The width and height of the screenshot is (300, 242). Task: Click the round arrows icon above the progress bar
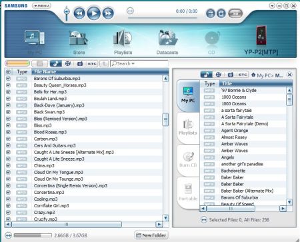click(x=130, y=11)
